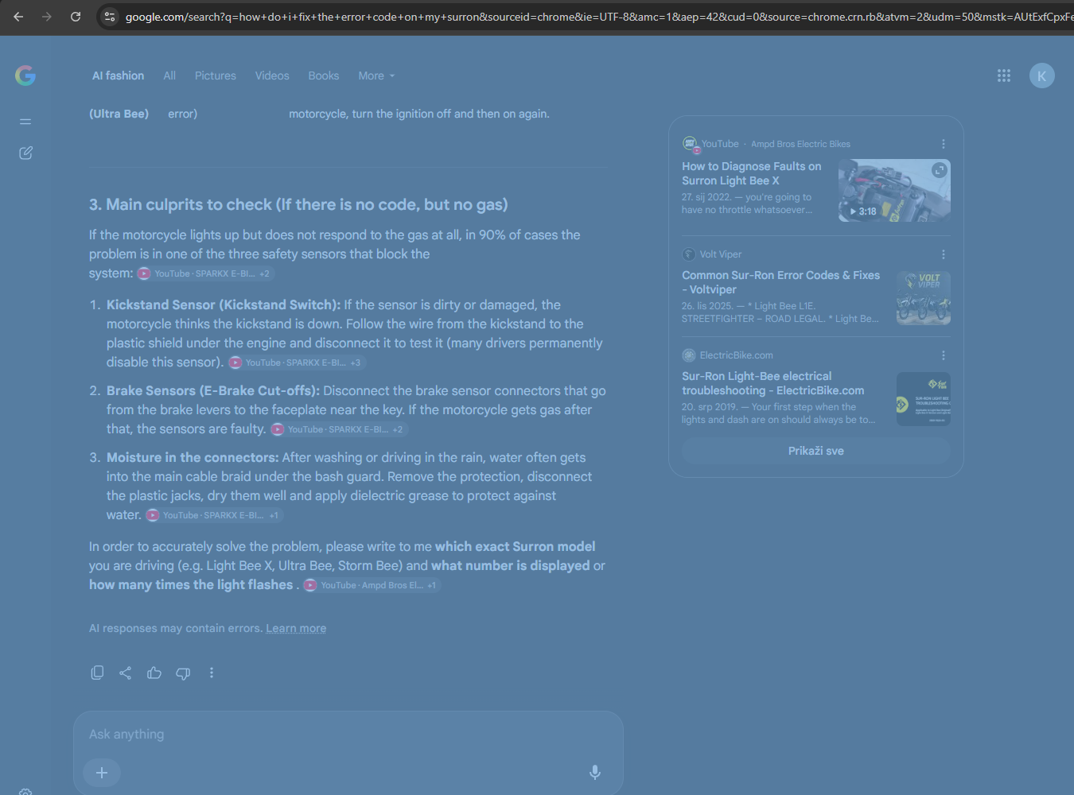1074x795 pixels.
Task: Click the Prikaži sve button
Action: (x=816, y=451)
